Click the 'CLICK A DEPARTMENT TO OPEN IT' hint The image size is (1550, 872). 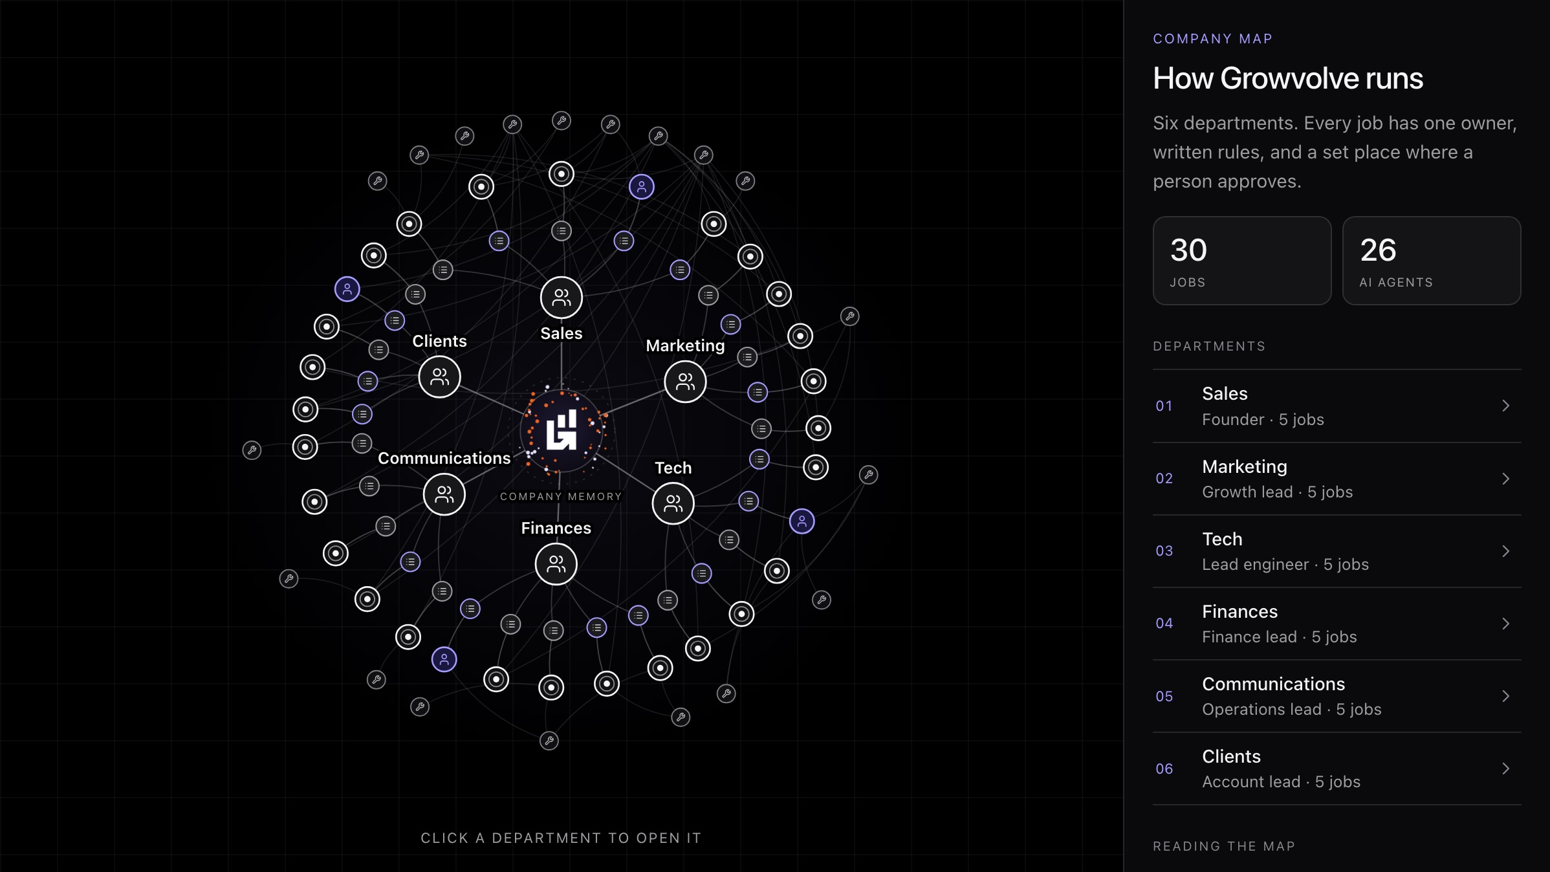(x=561, y=838)
